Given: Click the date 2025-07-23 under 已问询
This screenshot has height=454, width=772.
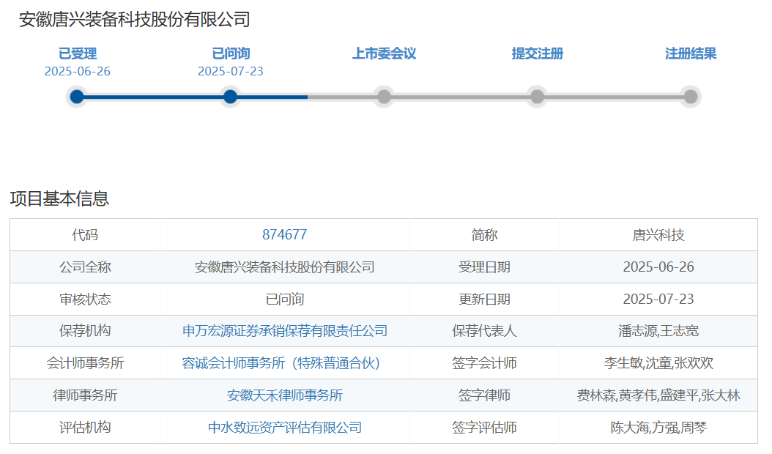Looking at the screenshot, I should (x=231, y=72).
